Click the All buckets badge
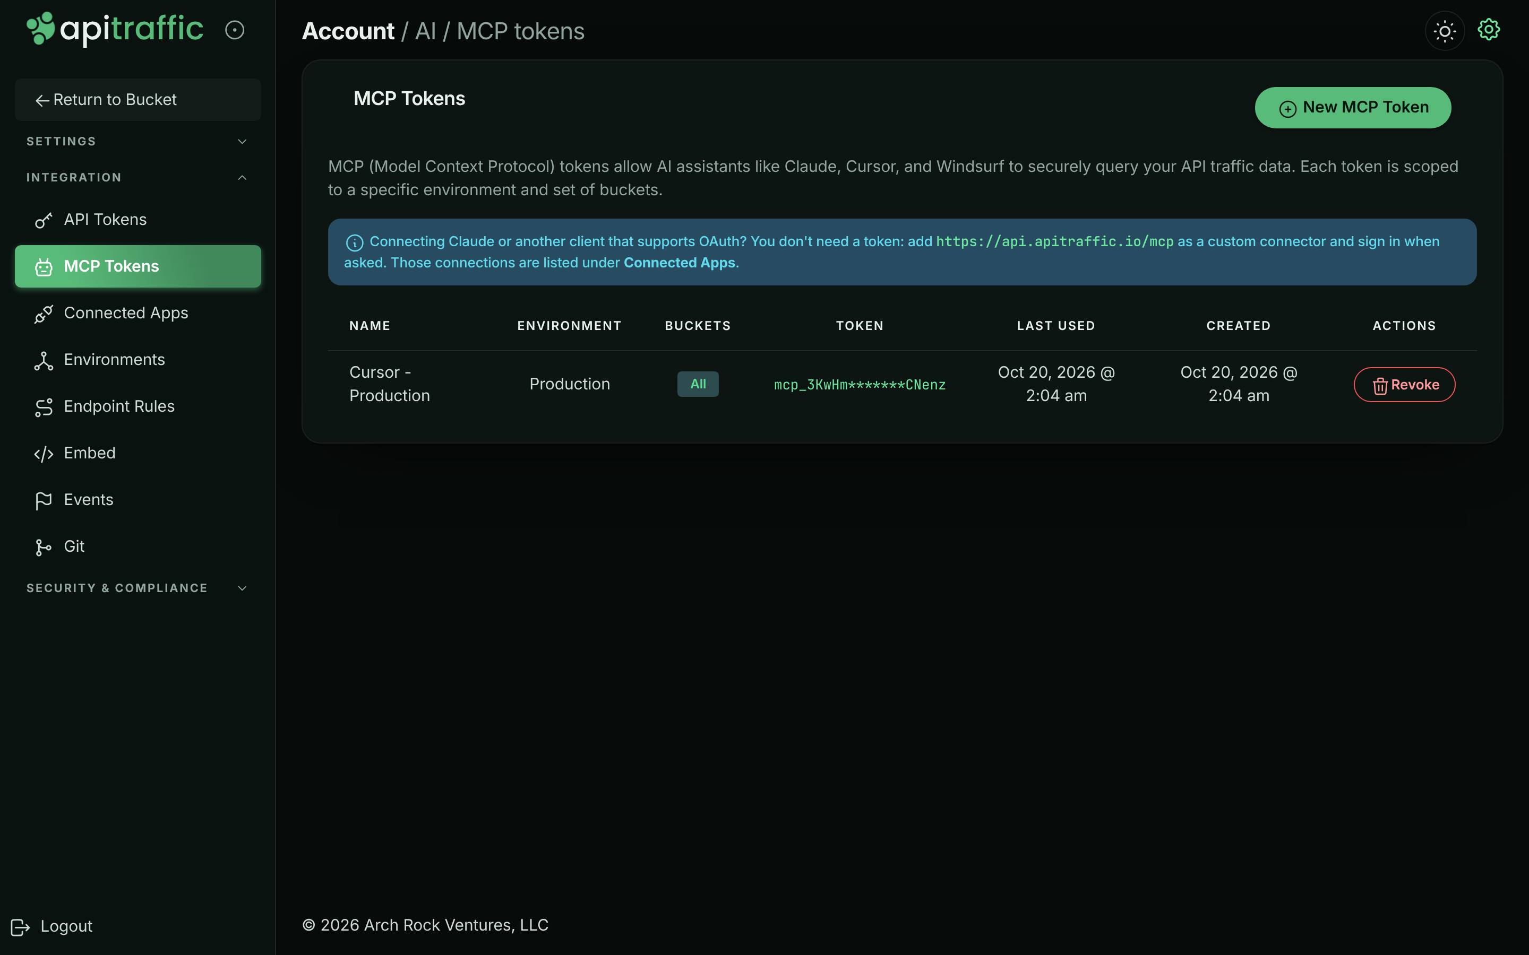 pyautogui.click(x=698, y=384)
